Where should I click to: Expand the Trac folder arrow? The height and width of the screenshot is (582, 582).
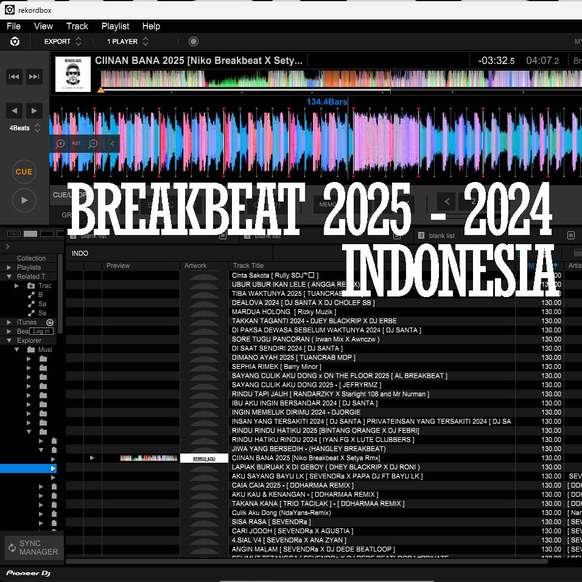(x=16, y=286)
